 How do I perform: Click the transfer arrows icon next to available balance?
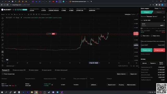click(164, 20)
